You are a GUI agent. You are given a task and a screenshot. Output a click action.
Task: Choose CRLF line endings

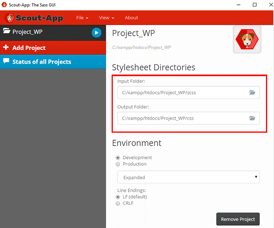[x=118, y=203]
